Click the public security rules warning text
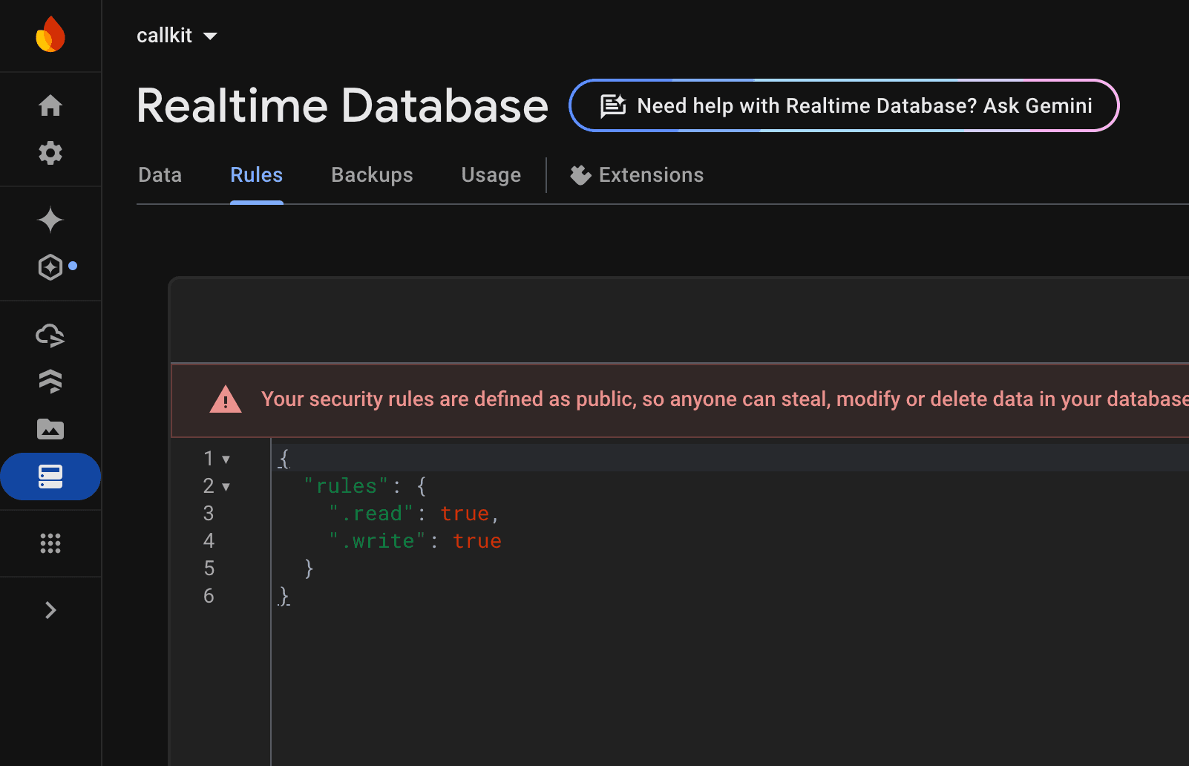1189x766 pixels. (x=724, y=399)
